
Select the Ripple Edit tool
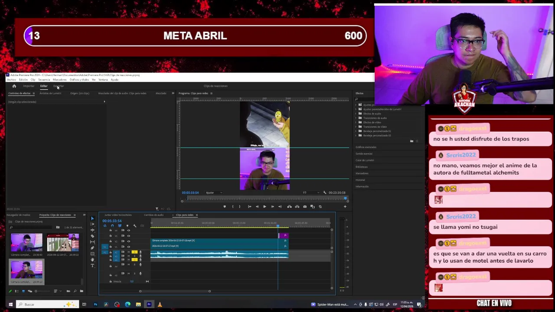[x=92, y=230]
